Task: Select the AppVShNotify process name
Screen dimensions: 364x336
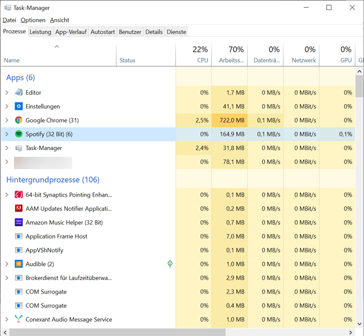Action: click(x=44, y=250)
